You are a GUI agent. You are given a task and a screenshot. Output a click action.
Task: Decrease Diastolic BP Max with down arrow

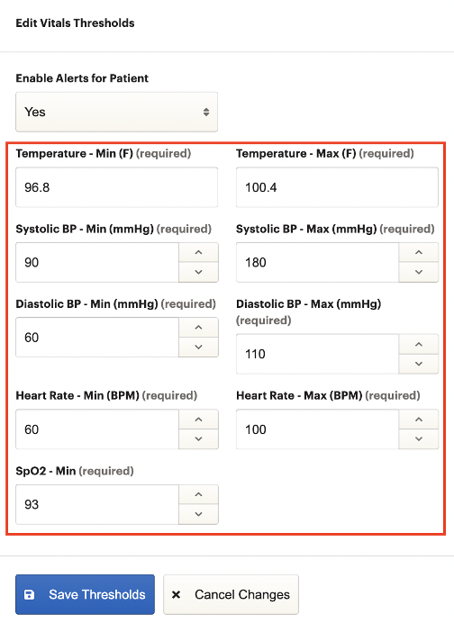click(419, 364)
